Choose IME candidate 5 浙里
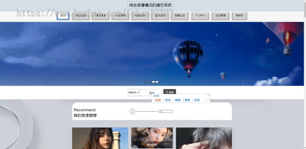The width and height of the screenshot is (306, 149). tap(196, 100)
